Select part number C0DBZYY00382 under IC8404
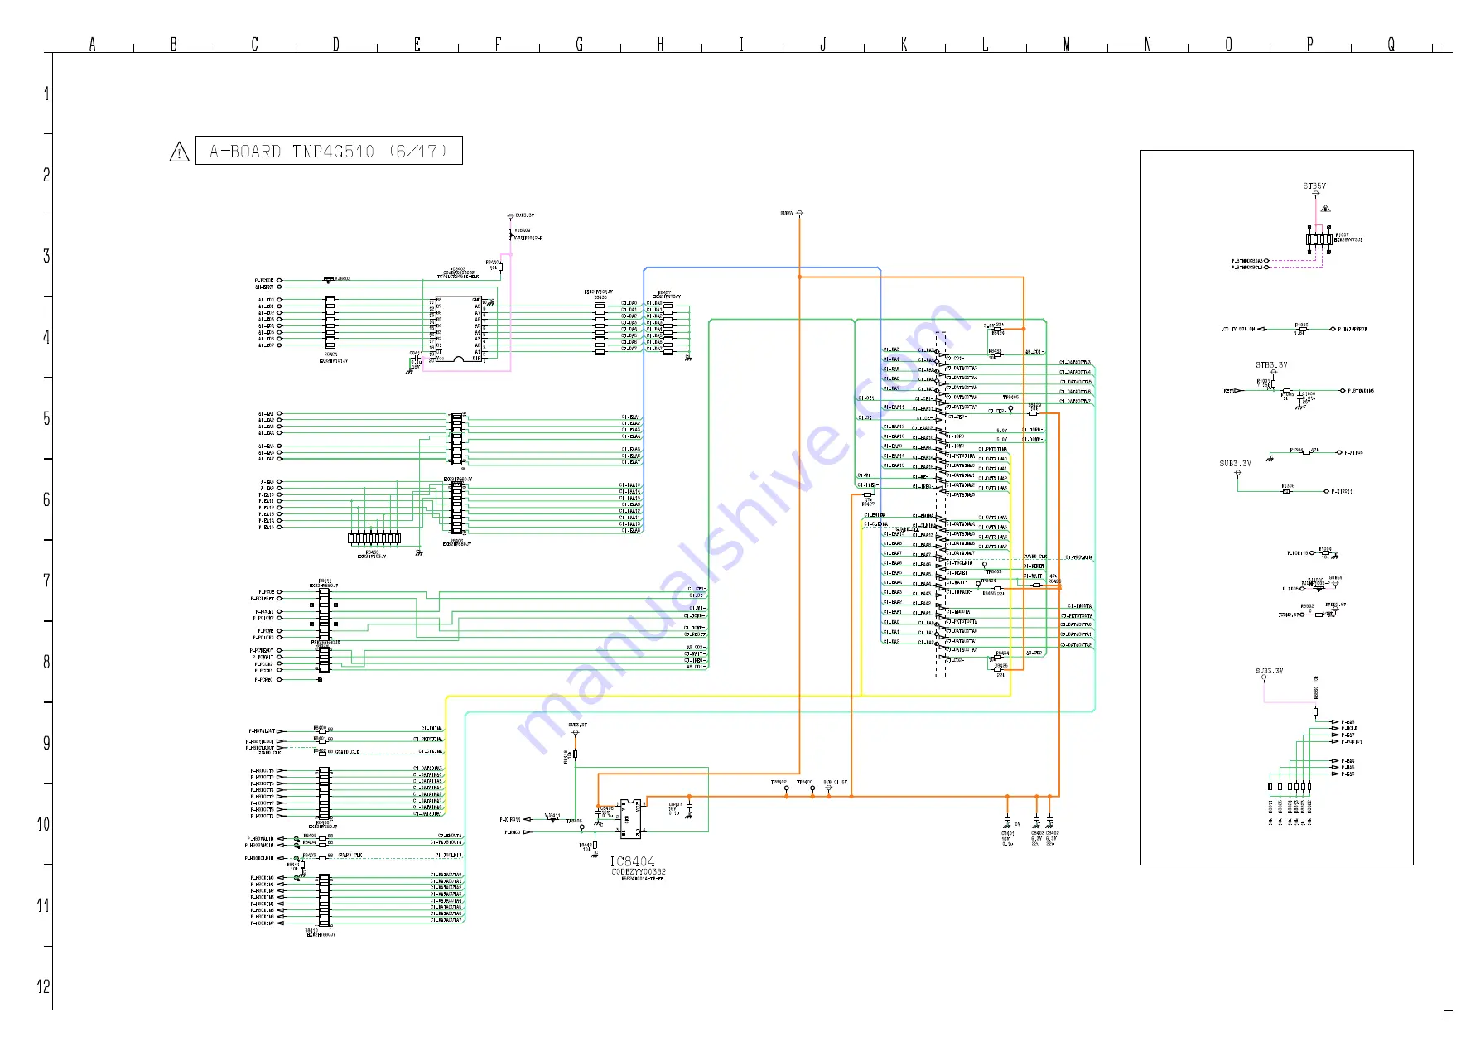This screenshot has width=1480, height=1046. tap(639, 871)
